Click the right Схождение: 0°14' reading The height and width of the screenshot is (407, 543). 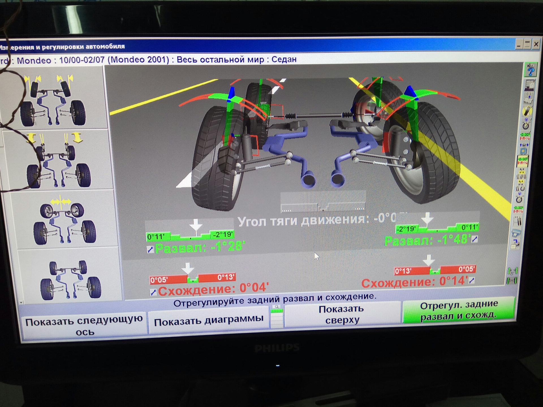coord(414,282)
